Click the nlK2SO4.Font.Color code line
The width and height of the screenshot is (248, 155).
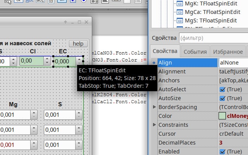pos(119,95)
